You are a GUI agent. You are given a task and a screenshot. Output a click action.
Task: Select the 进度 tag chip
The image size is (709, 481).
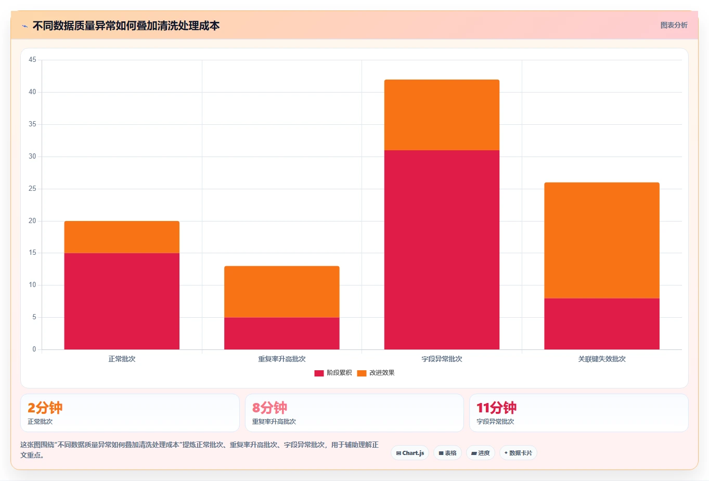[x=481, y=453]
